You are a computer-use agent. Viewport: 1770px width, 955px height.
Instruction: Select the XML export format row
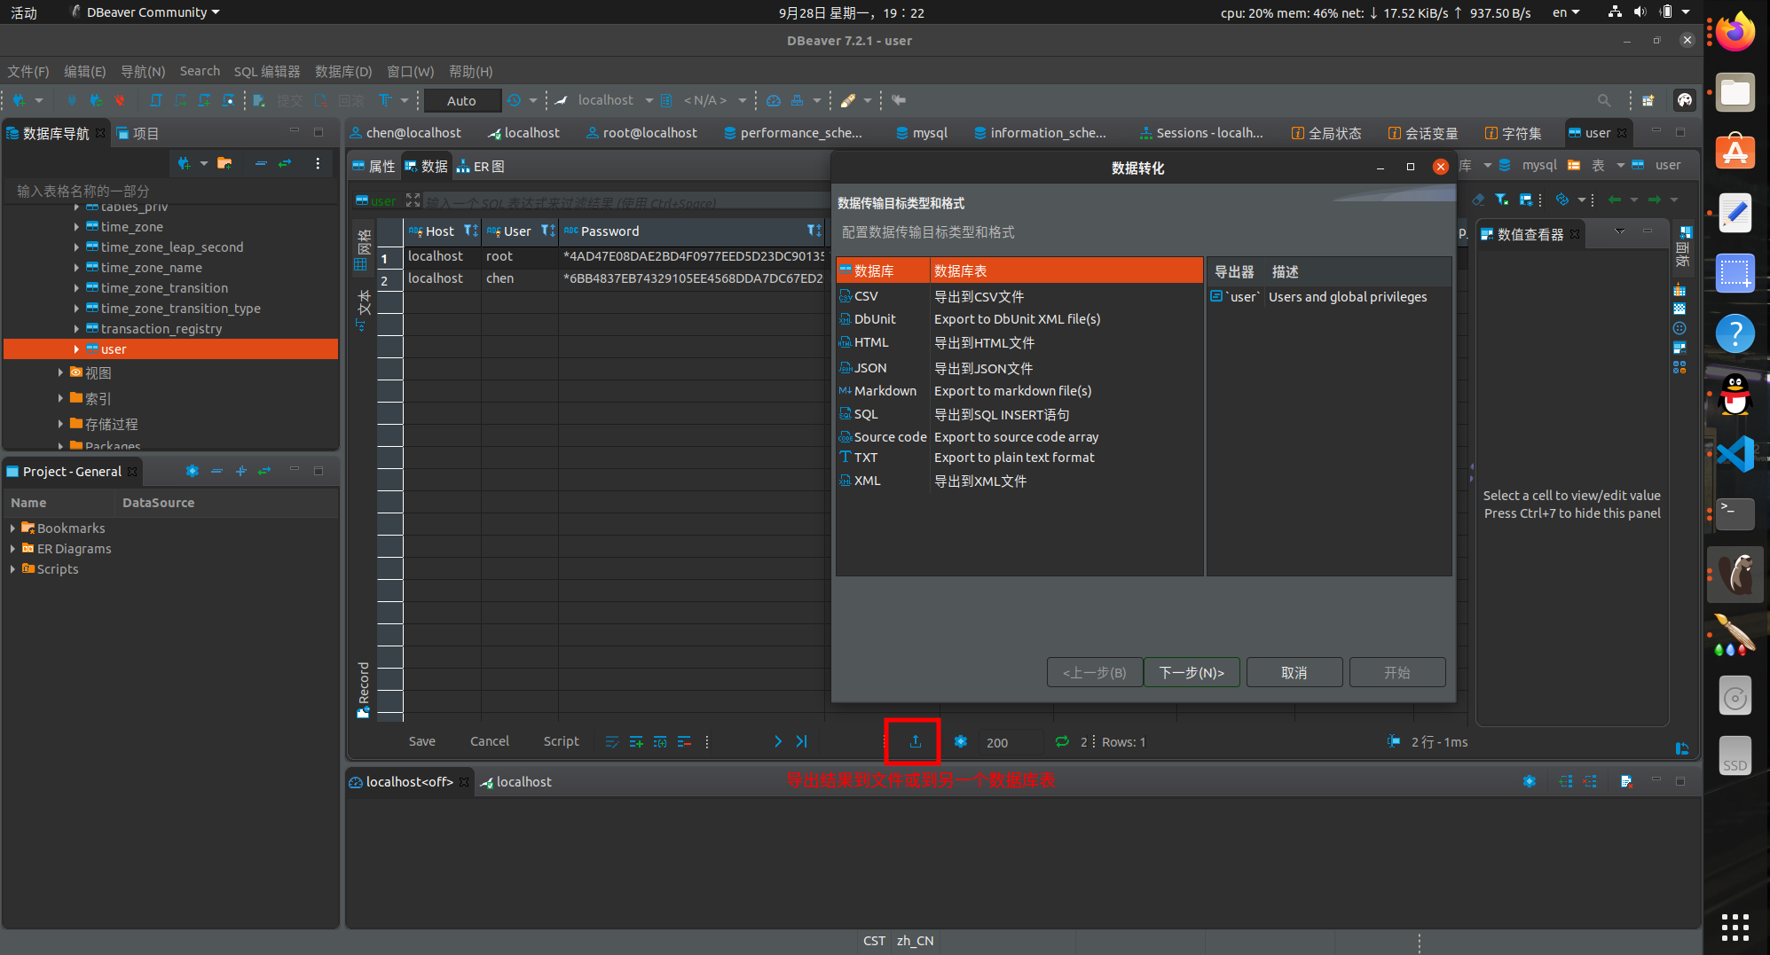point(1019,481)
